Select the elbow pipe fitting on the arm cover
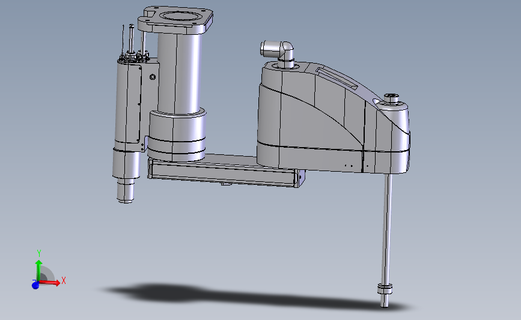Screen dimensions: 521x320 coord(278,53)
